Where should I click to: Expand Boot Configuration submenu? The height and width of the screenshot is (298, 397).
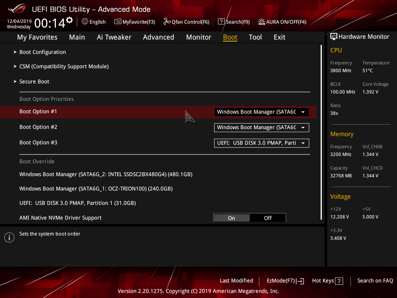point(43,52)
